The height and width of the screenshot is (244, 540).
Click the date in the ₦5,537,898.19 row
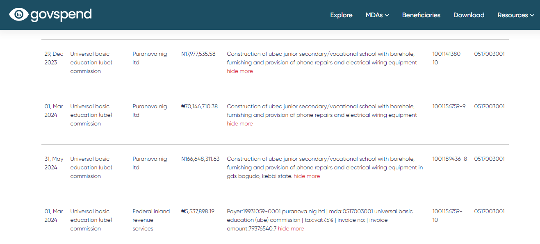(54, 216)
